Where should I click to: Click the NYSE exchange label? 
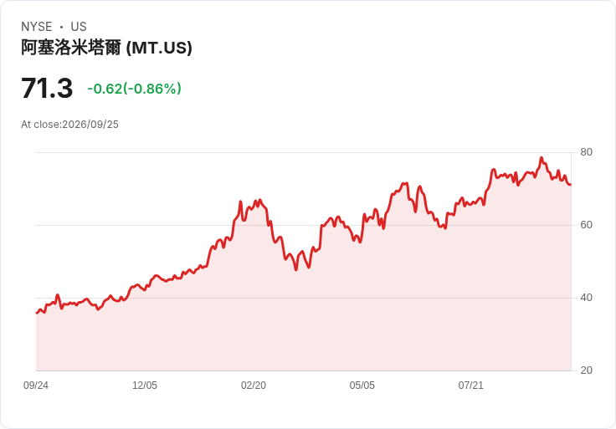click(37, 27)
